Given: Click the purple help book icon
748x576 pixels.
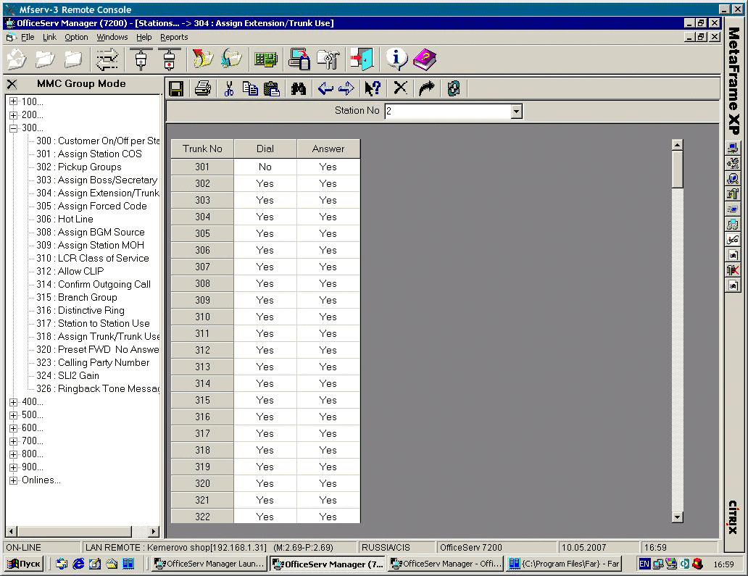Looking at the screenshot, I should pos(425,59).
